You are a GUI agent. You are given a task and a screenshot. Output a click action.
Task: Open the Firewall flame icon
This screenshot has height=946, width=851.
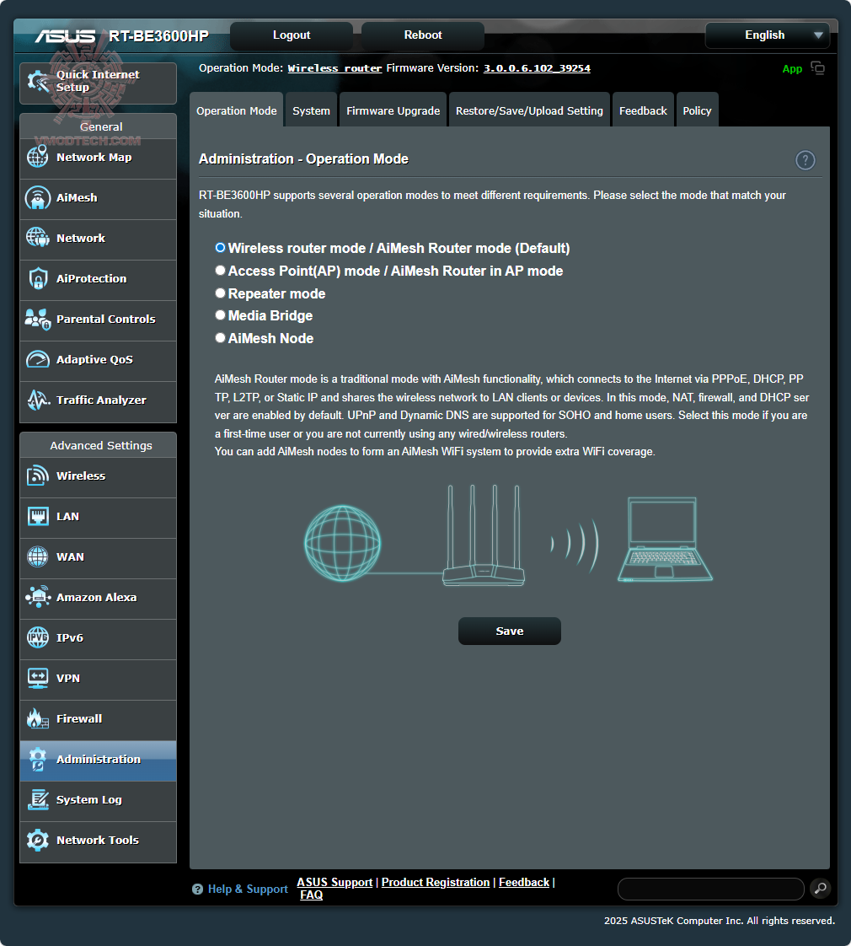pos(37,718)
